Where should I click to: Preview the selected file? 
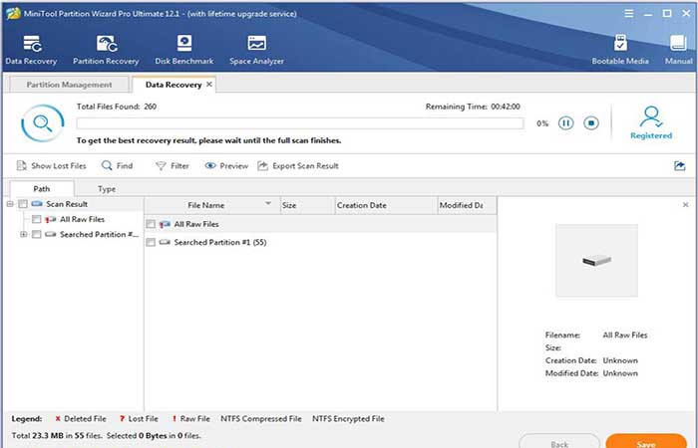pyautogui.click(x=226, y=166)
